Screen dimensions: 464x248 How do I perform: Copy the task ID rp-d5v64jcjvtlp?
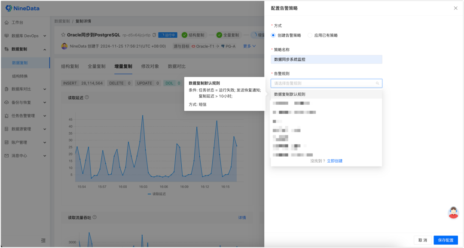154,35
